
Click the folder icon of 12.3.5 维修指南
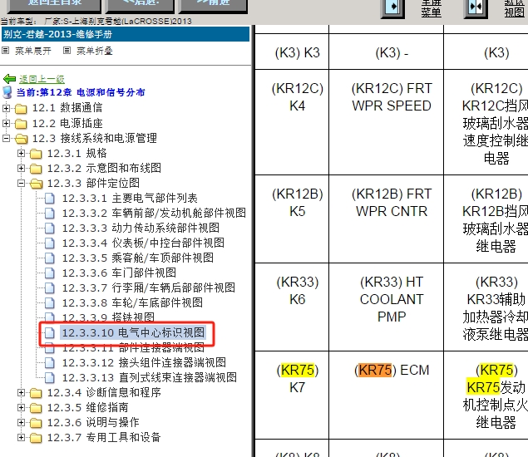point(36,408)
